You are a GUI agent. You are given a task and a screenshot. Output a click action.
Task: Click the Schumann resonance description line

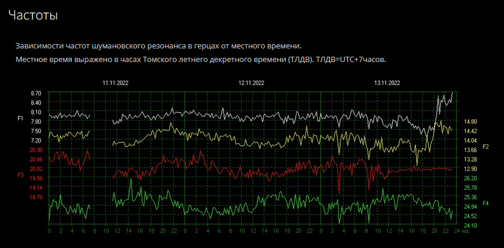point(158,46)
